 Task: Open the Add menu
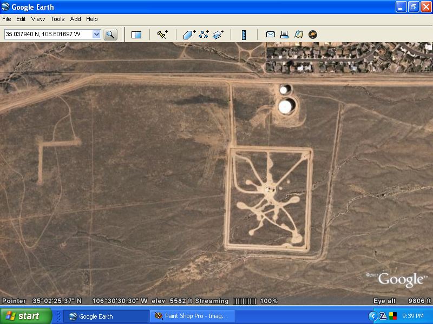pyautogui.click(x=75, y=19)
